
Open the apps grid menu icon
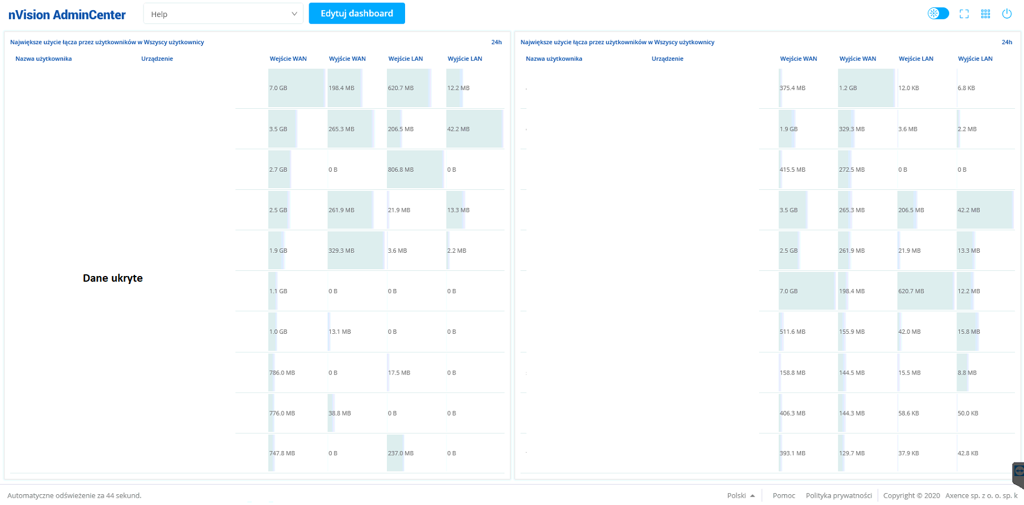tap(985, 14)
